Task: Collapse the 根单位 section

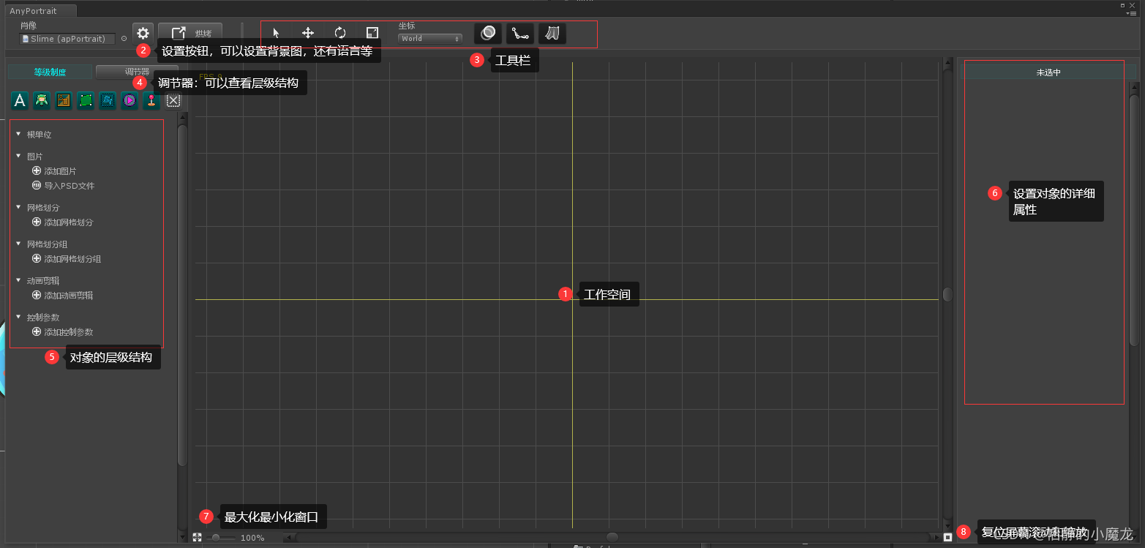Action: click(x=19, y=135)
